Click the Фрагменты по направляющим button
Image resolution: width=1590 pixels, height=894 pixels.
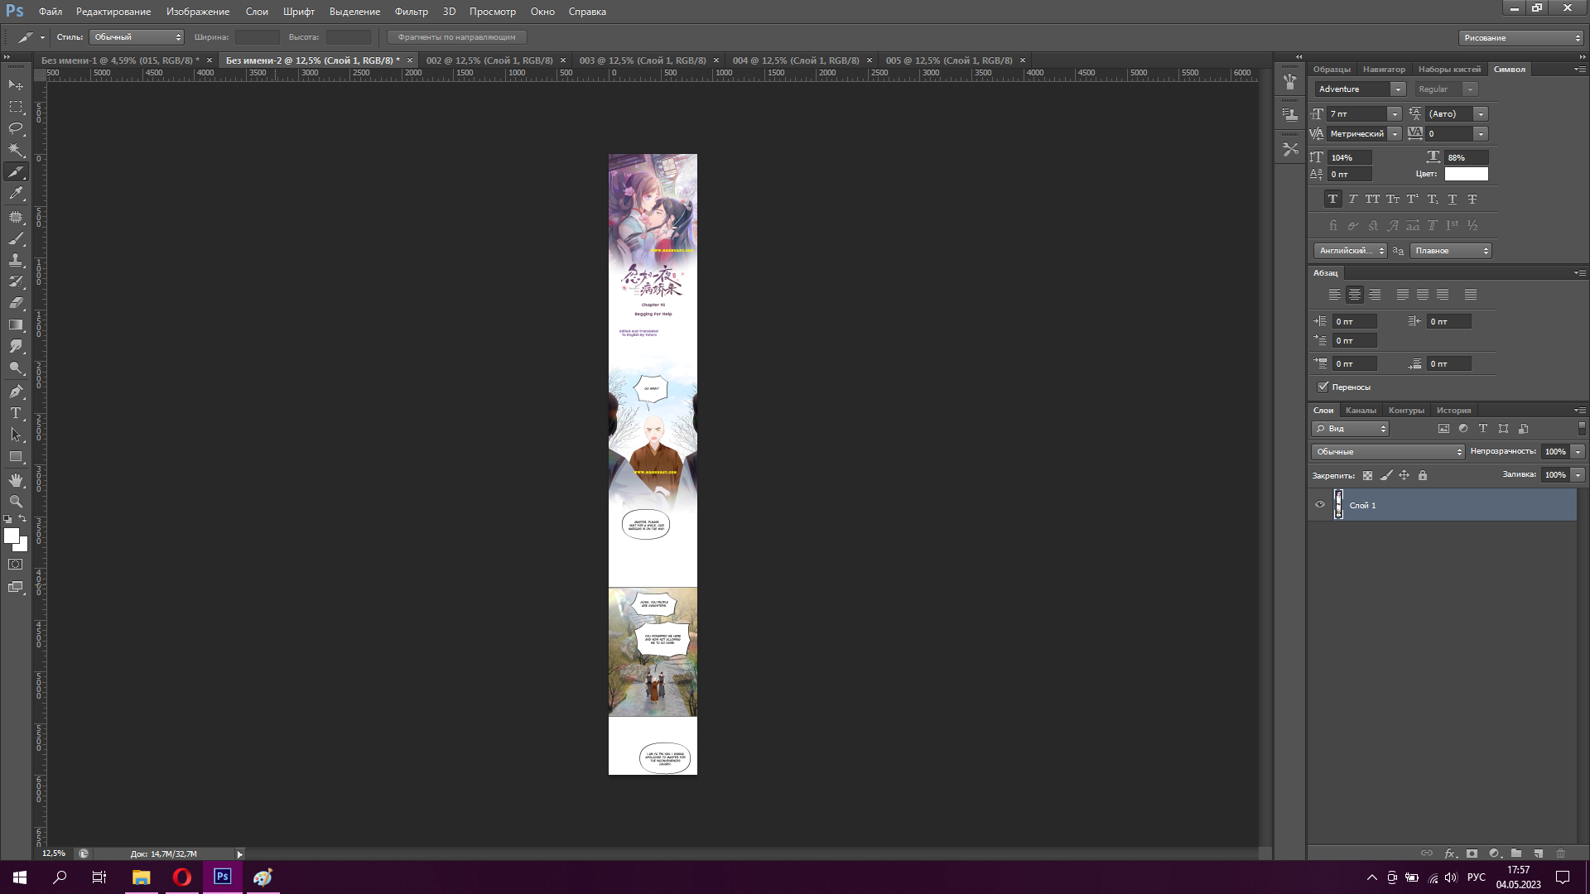tap(456, 37)
